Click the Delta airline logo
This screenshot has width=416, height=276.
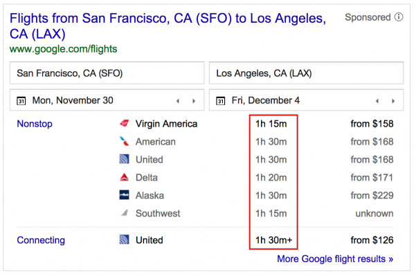(x=124, y=177)
